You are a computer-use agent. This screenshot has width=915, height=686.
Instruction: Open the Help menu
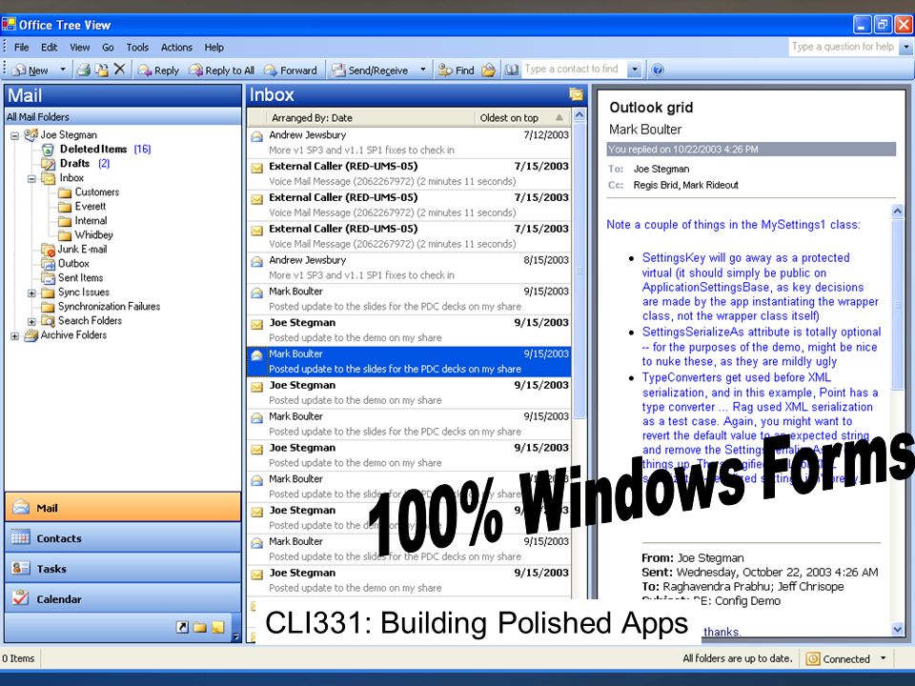pyautogui.click(x=213, y=48)
